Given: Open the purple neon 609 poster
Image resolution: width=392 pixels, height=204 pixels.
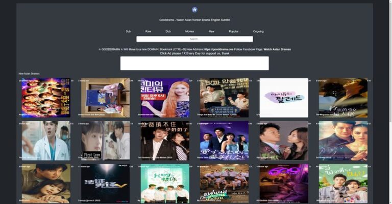Looking at the screenshot, I should pyautogui.click(x=284, y=184).
